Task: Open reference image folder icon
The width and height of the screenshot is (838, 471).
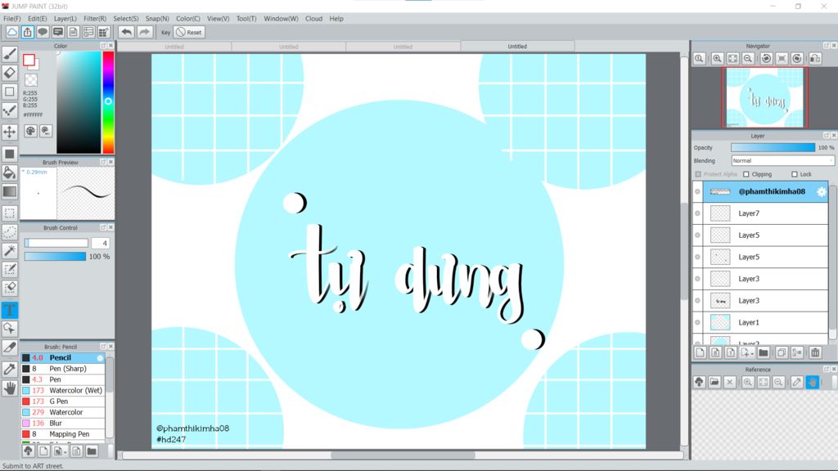Action: pyautogui.click(x=714, y=382)
